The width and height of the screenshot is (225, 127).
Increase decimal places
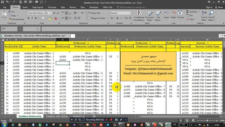pos(126,18)
